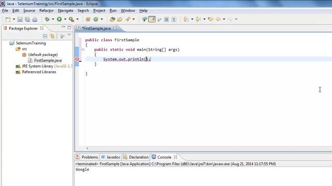Open the Edit menu
Image resolution: width=332 pixels, height=186 pixels.
coord(16,10)
